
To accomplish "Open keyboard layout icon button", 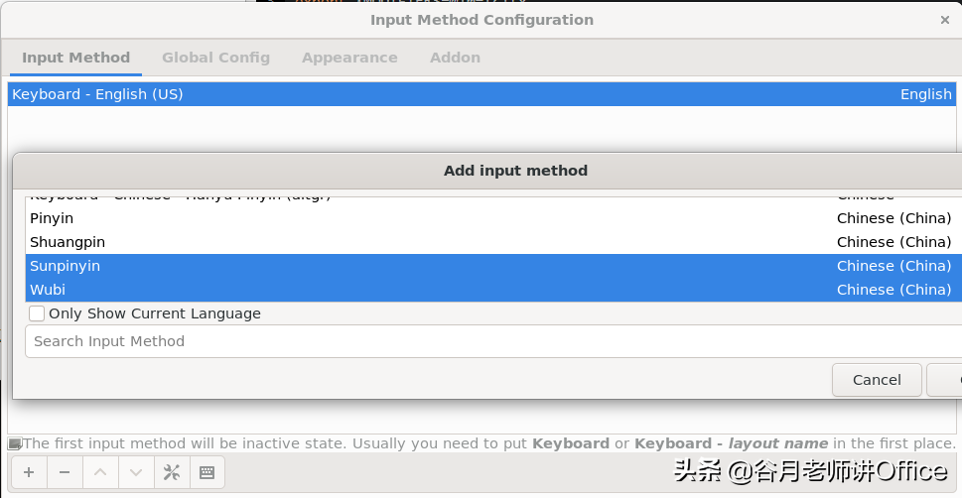I will [x=207, y=472].
